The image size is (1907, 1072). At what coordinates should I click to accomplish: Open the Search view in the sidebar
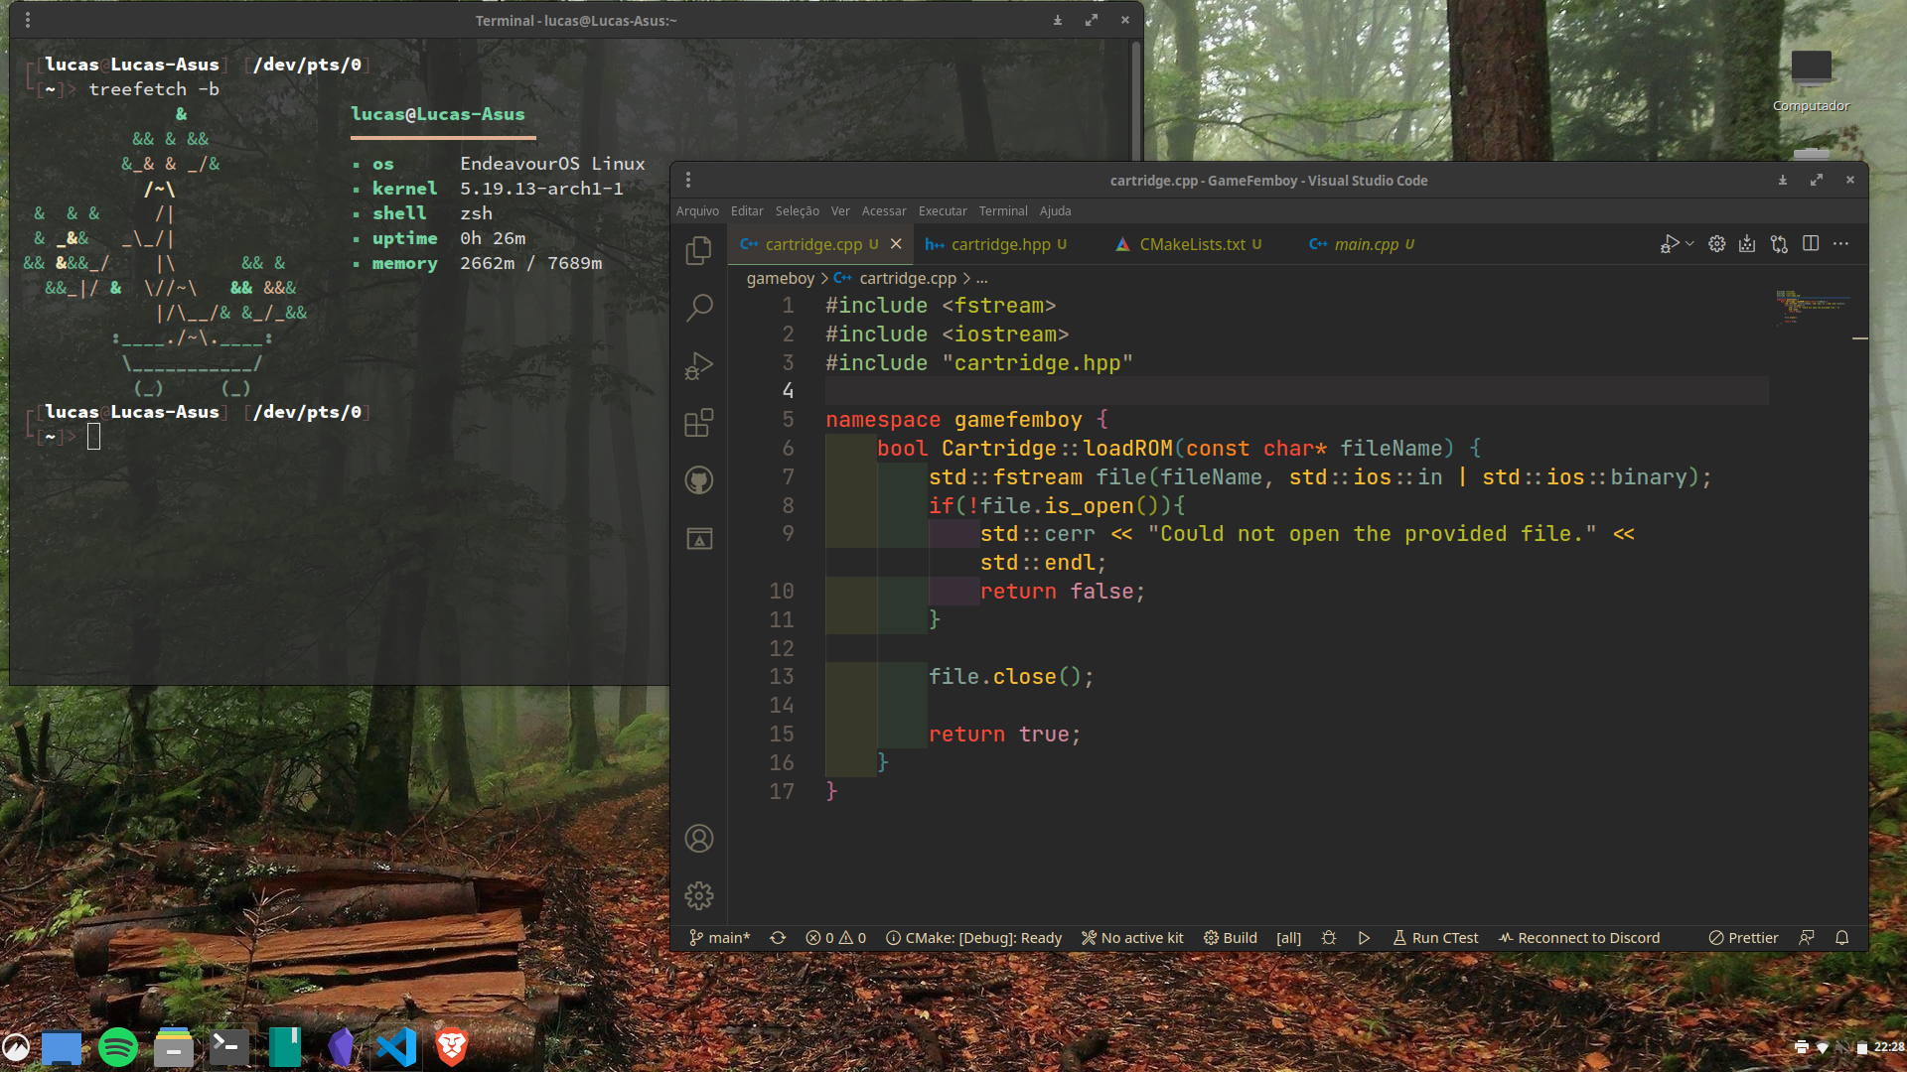tap(699, 308)
